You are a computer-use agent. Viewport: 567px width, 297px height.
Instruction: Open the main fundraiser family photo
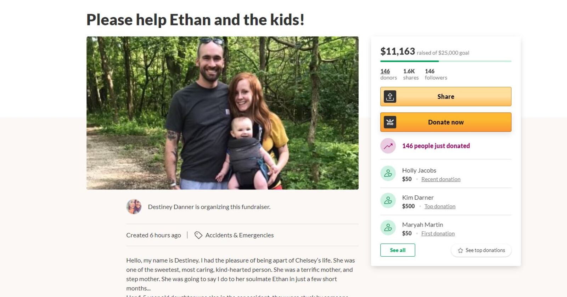pos(223,113)
